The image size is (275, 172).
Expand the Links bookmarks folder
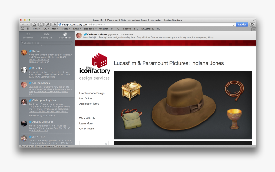[77, 29]
